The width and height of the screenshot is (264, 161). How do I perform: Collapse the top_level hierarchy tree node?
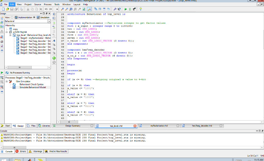[11, 35]
